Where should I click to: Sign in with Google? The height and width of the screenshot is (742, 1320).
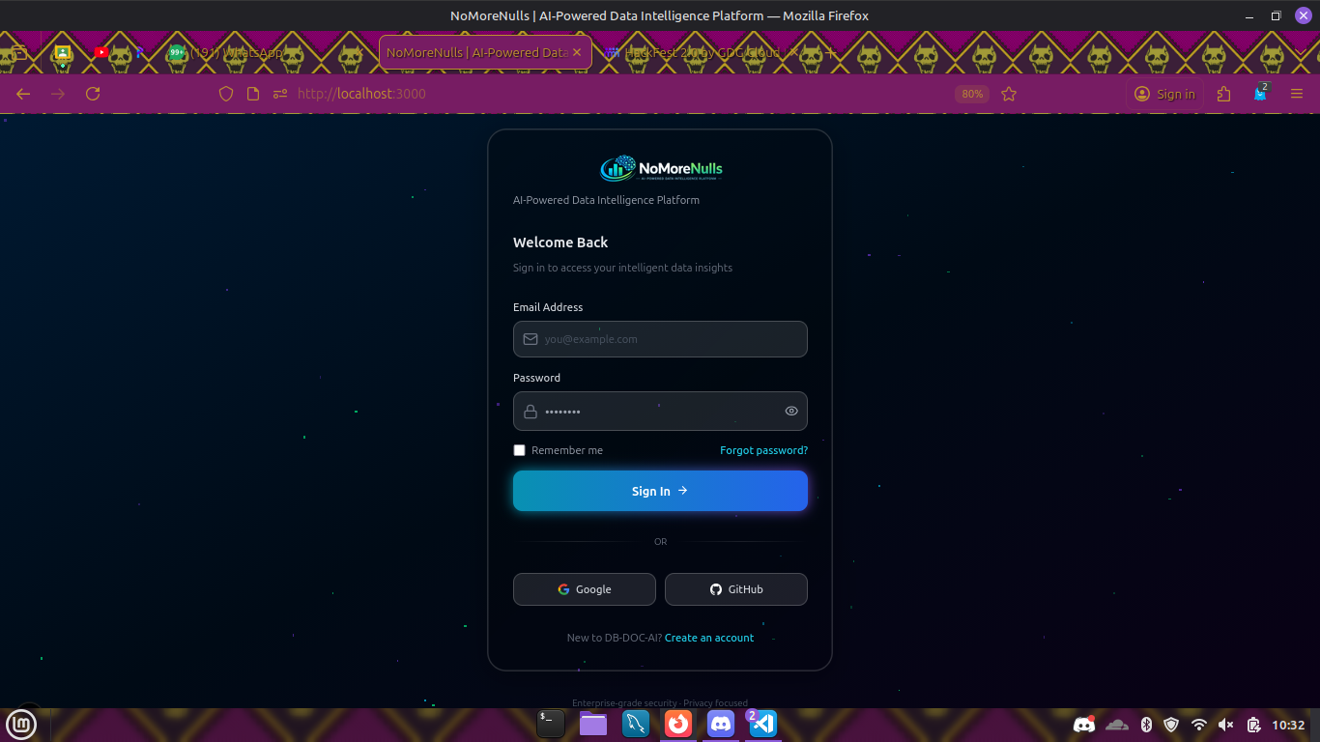click(x=584, y=589)
